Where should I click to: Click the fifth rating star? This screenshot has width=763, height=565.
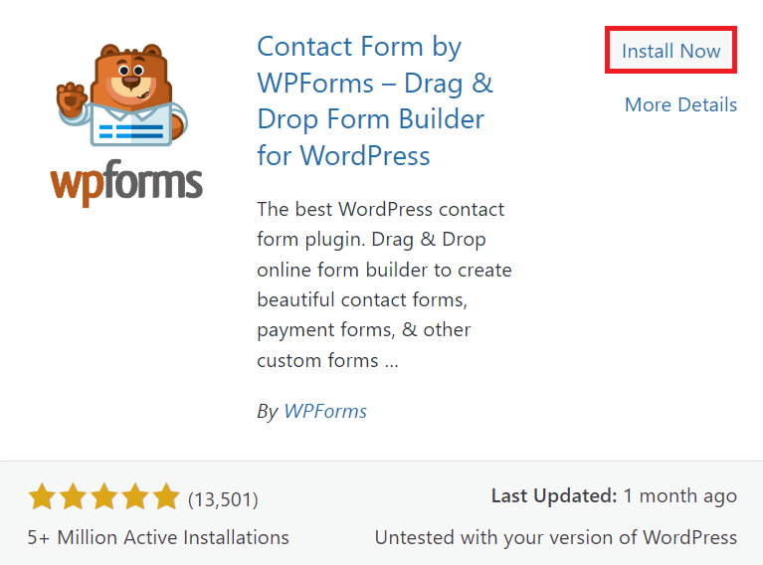click(165, 497)
